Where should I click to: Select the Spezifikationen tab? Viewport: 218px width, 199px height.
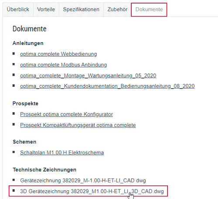pyautogui.click(x=81, y=10)
